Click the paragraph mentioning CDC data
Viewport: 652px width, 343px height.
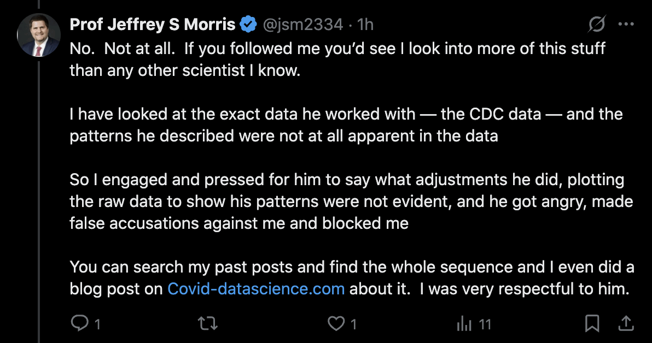point(346,125)
